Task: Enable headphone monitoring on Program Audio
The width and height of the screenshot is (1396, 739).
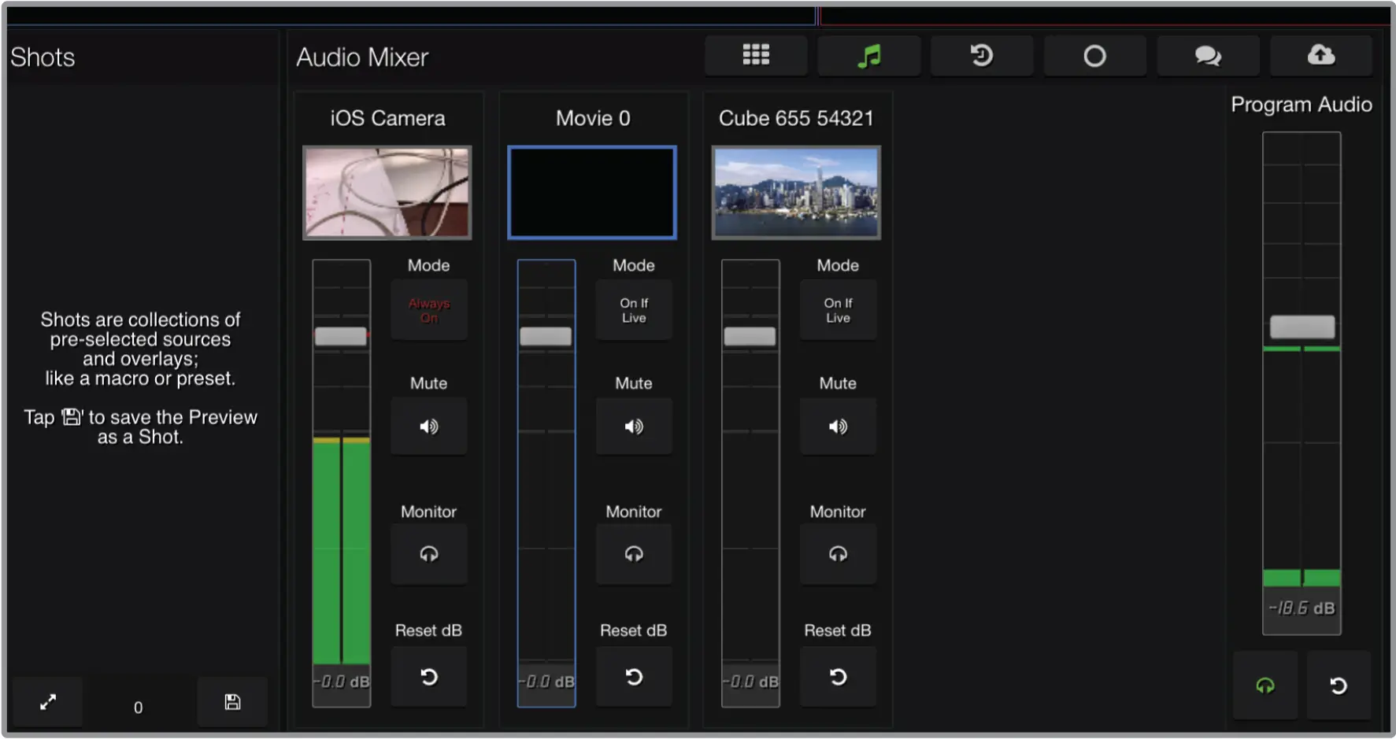Action: click(1265, 685)
